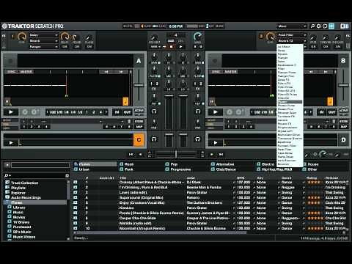The height and width of the screenshot is (264, 352).
Task: Select Music Videos under iTunes tree
Action: tap(21, 237)
